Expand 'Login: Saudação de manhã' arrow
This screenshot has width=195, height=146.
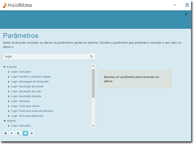[x=9, y=86]
